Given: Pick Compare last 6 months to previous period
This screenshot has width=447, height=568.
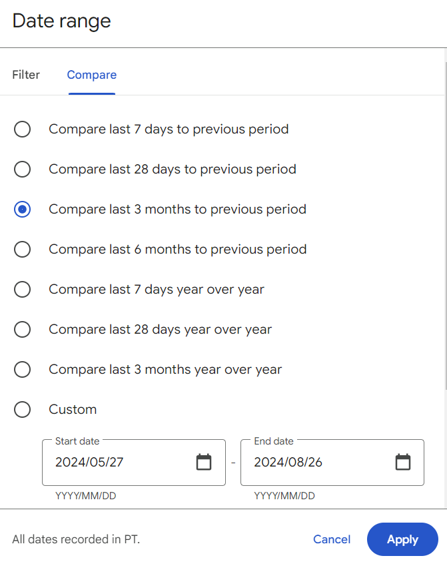Looking at the screenshot, I should [x=23, y=249].
